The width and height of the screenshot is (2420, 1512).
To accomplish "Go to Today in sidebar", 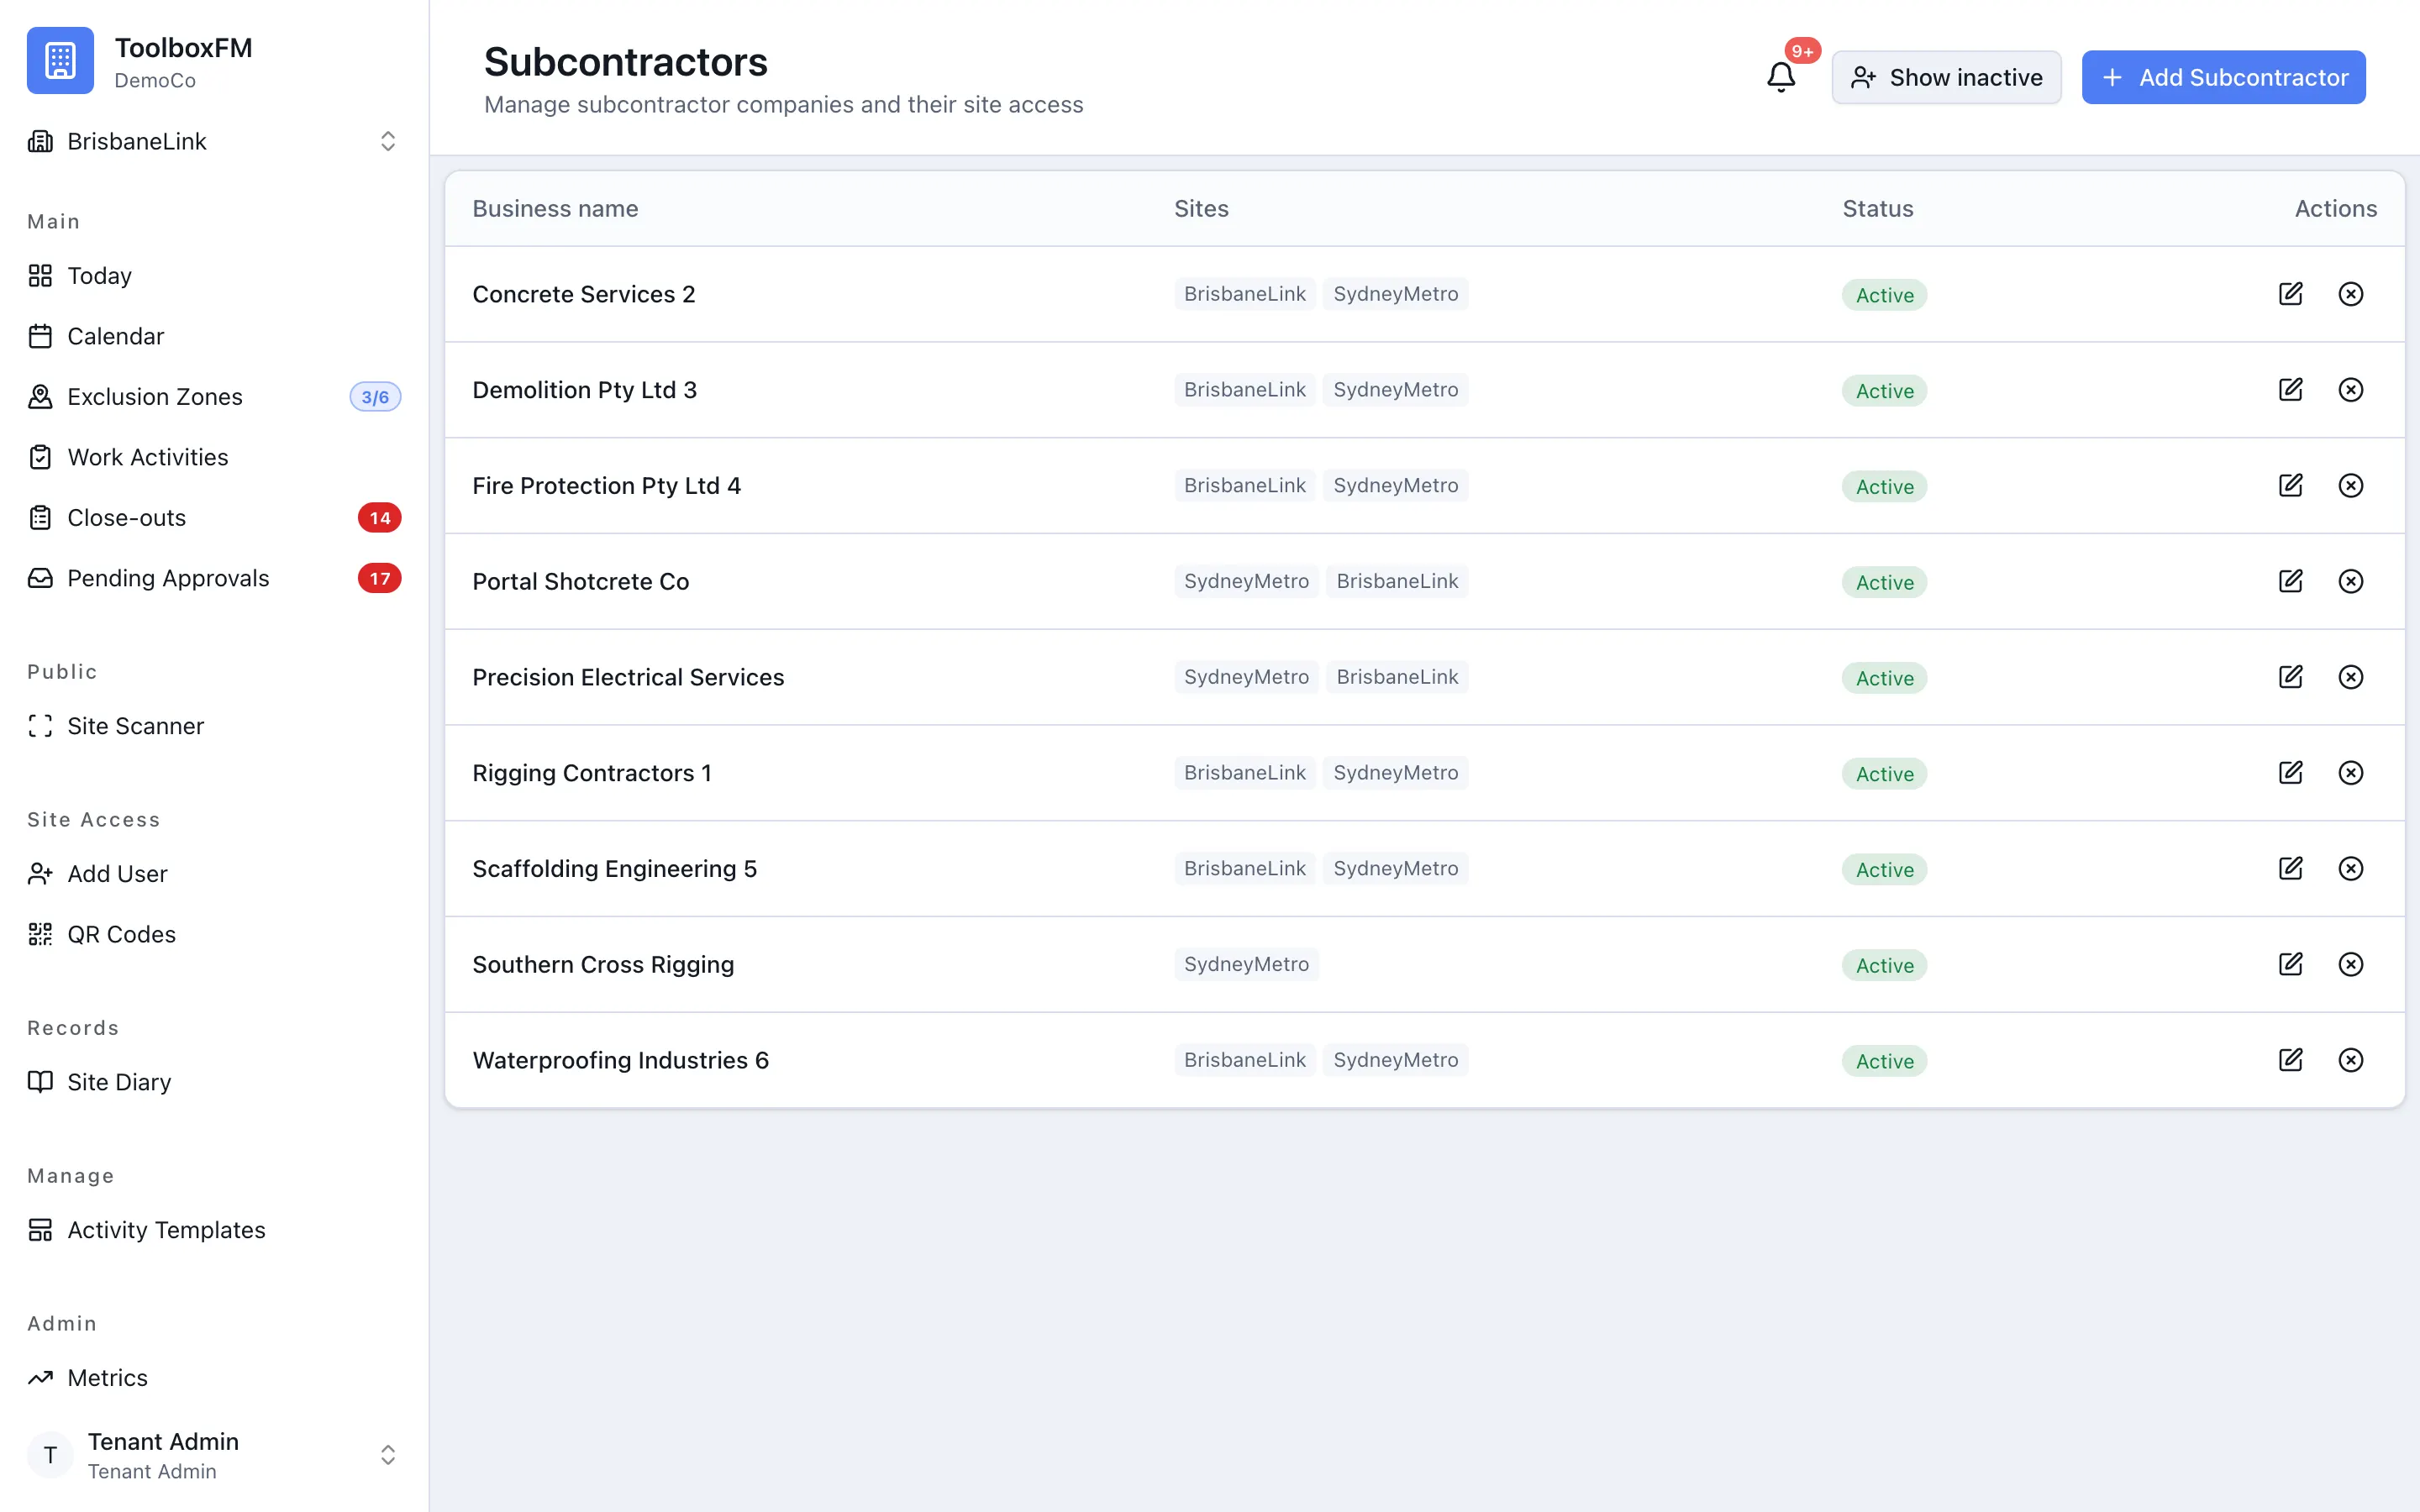I will tap(214, 276).
